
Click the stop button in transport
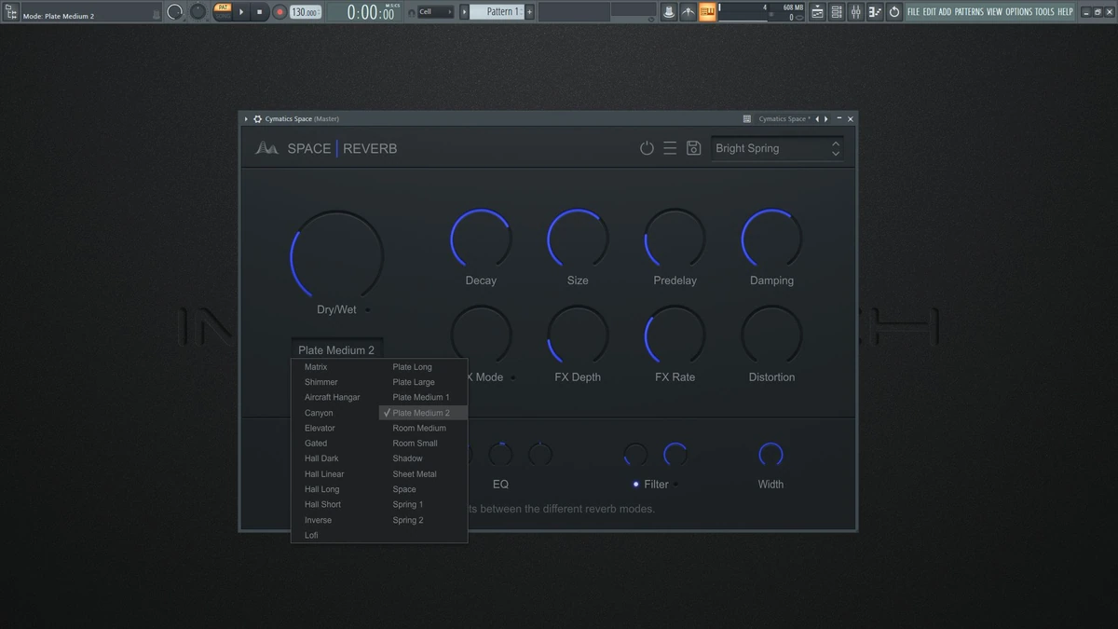point(260,12)
